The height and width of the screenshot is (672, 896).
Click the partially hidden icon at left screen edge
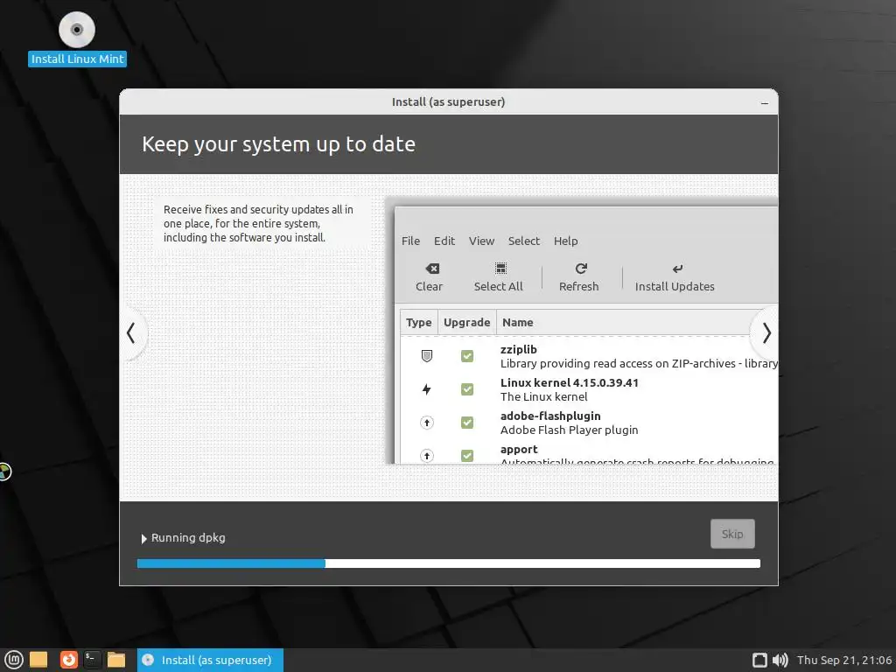click(4, 472)
